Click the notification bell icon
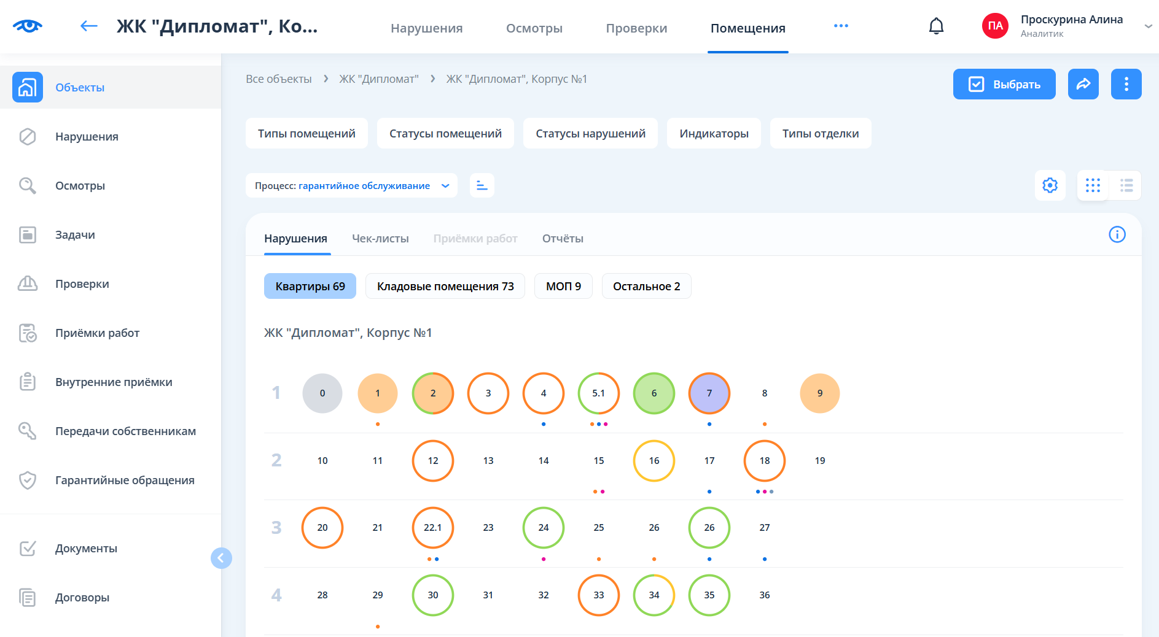The height and width of the screenshot is (637, 1159). [936, 26]
